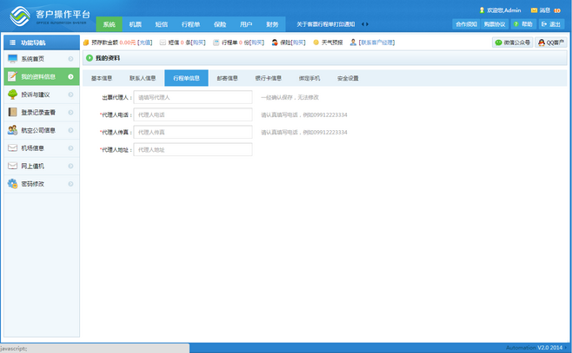Click the 充值 recharge link
Screen dimensions: 572x353
[145, 42]
